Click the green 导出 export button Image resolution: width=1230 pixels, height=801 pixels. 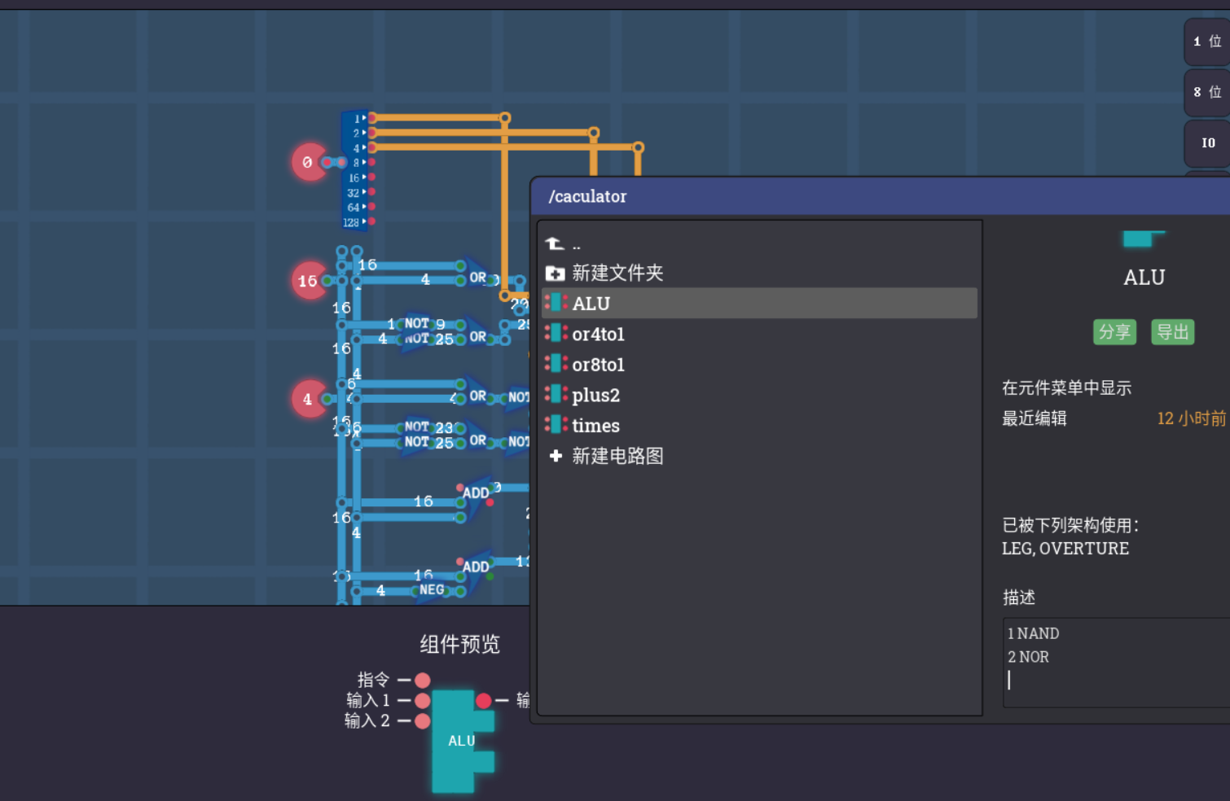pyautogui.click(x=1173, y=332)
